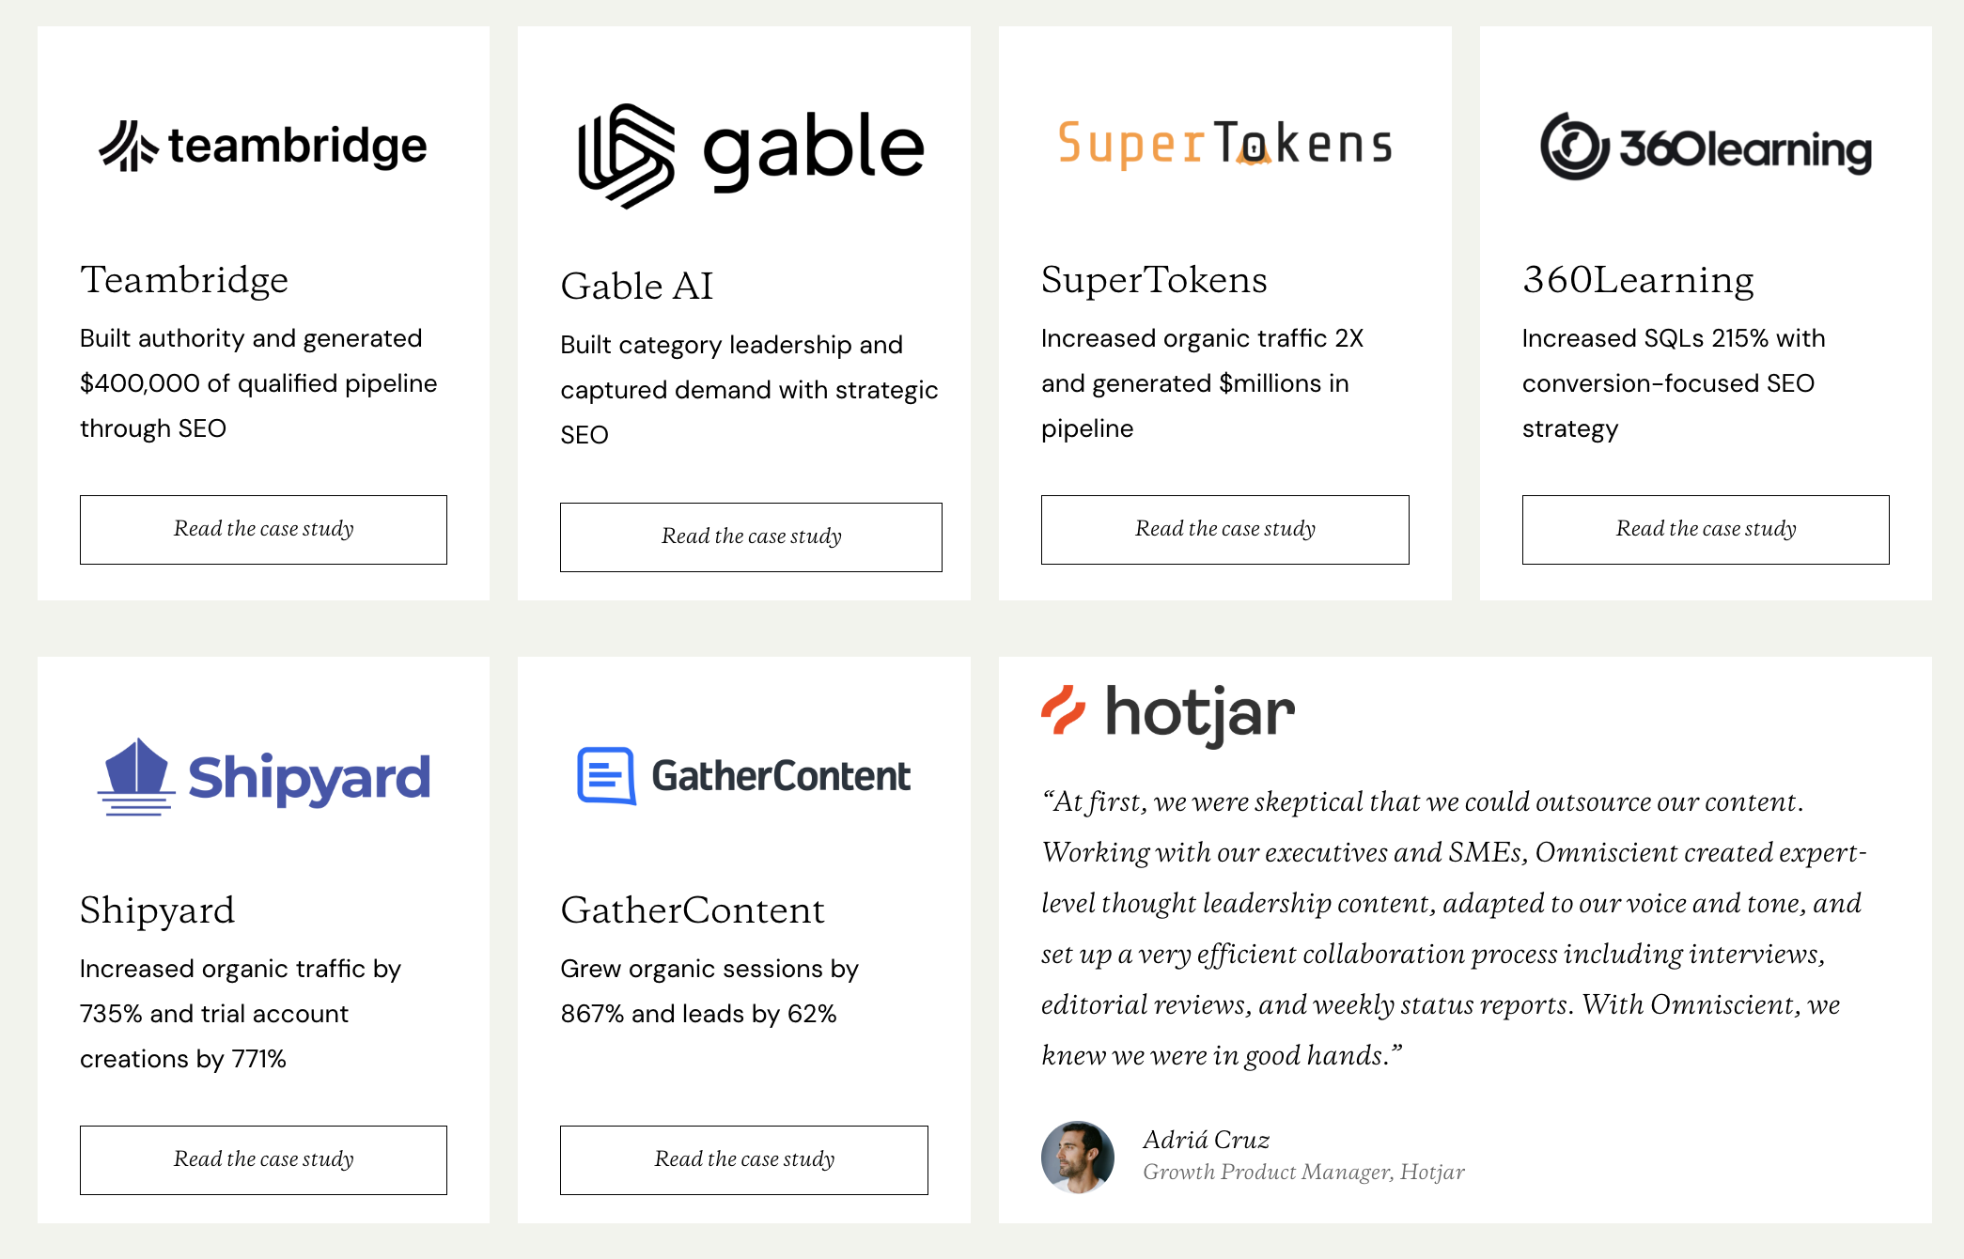Click the Teambridge heading

click(x=184, y=280)
